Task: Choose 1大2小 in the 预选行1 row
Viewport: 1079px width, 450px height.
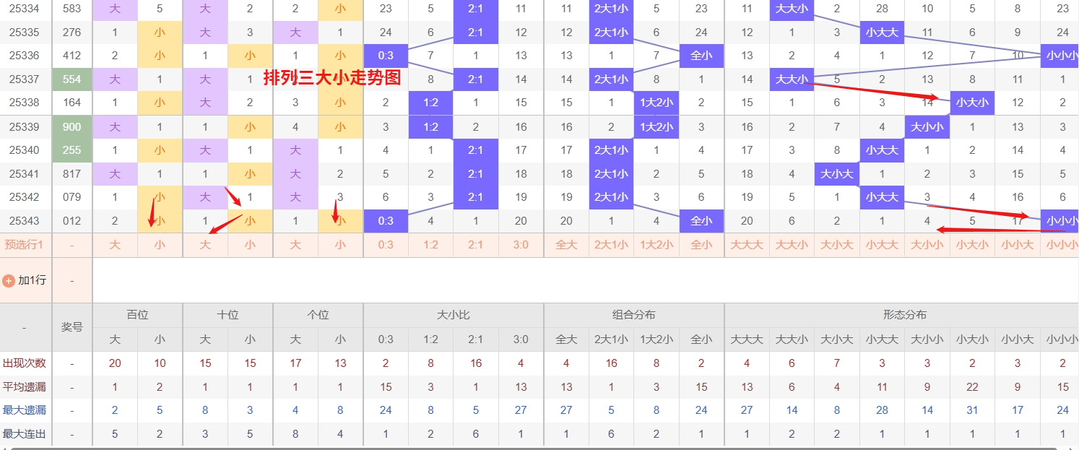Action: pos(656,245)
